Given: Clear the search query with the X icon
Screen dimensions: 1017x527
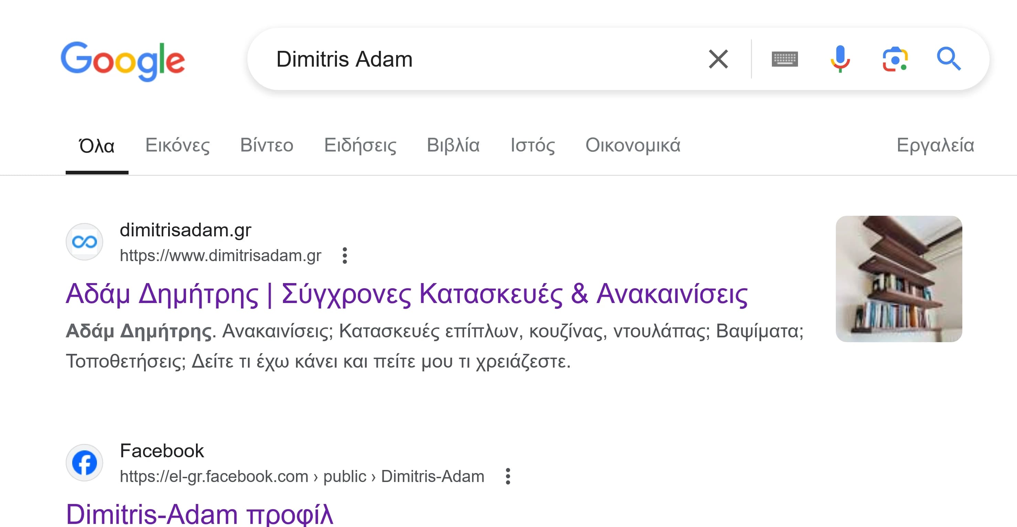Looking at the screenshot, I should click(x=719, y=59).
